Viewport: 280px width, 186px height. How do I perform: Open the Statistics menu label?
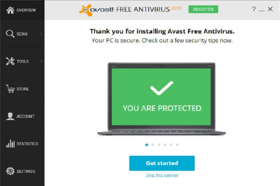(x=28, y=144)
